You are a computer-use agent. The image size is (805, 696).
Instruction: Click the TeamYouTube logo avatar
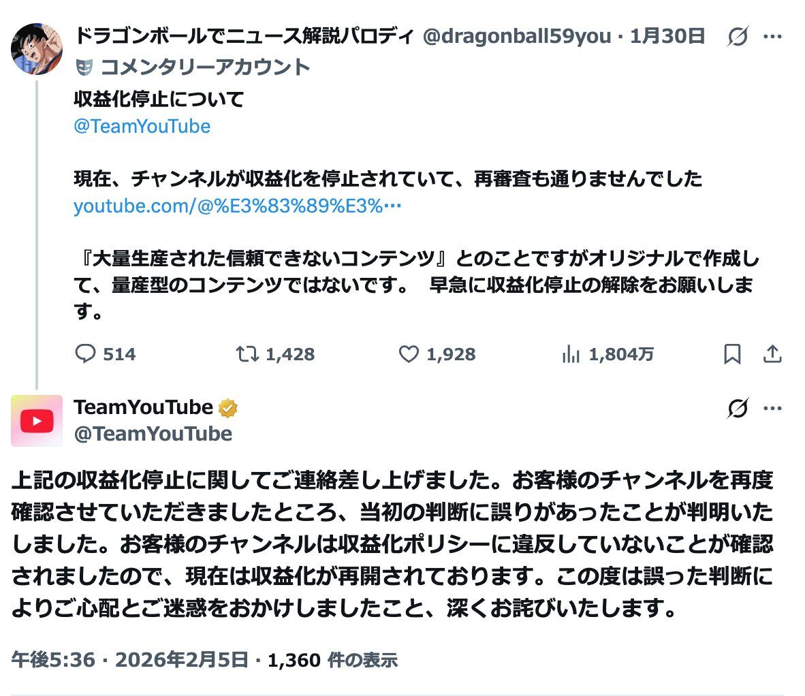pos(37,421)
